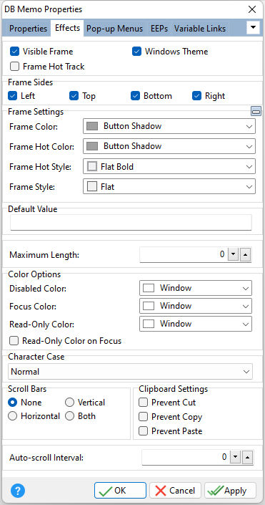Increase Maximum Length with up arrow
This screenshot has height=505, width=265.
(x=246, y=255)
